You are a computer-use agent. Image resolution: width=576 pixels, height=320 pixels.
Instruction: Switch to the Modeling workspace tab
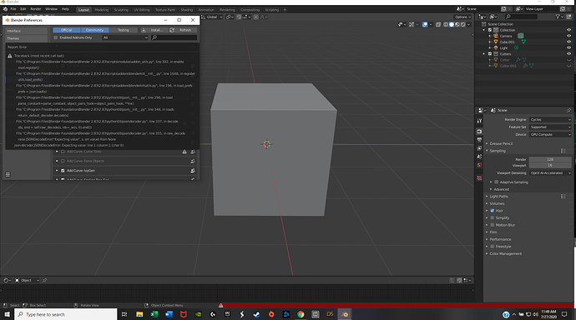tap(101, 10)
